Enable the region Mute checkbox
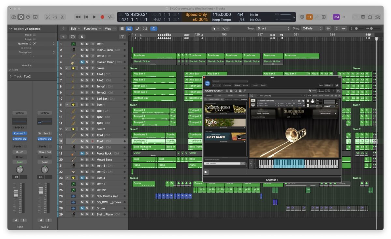The width and height of the screenshot is (391, 239). tap(34, 35)
